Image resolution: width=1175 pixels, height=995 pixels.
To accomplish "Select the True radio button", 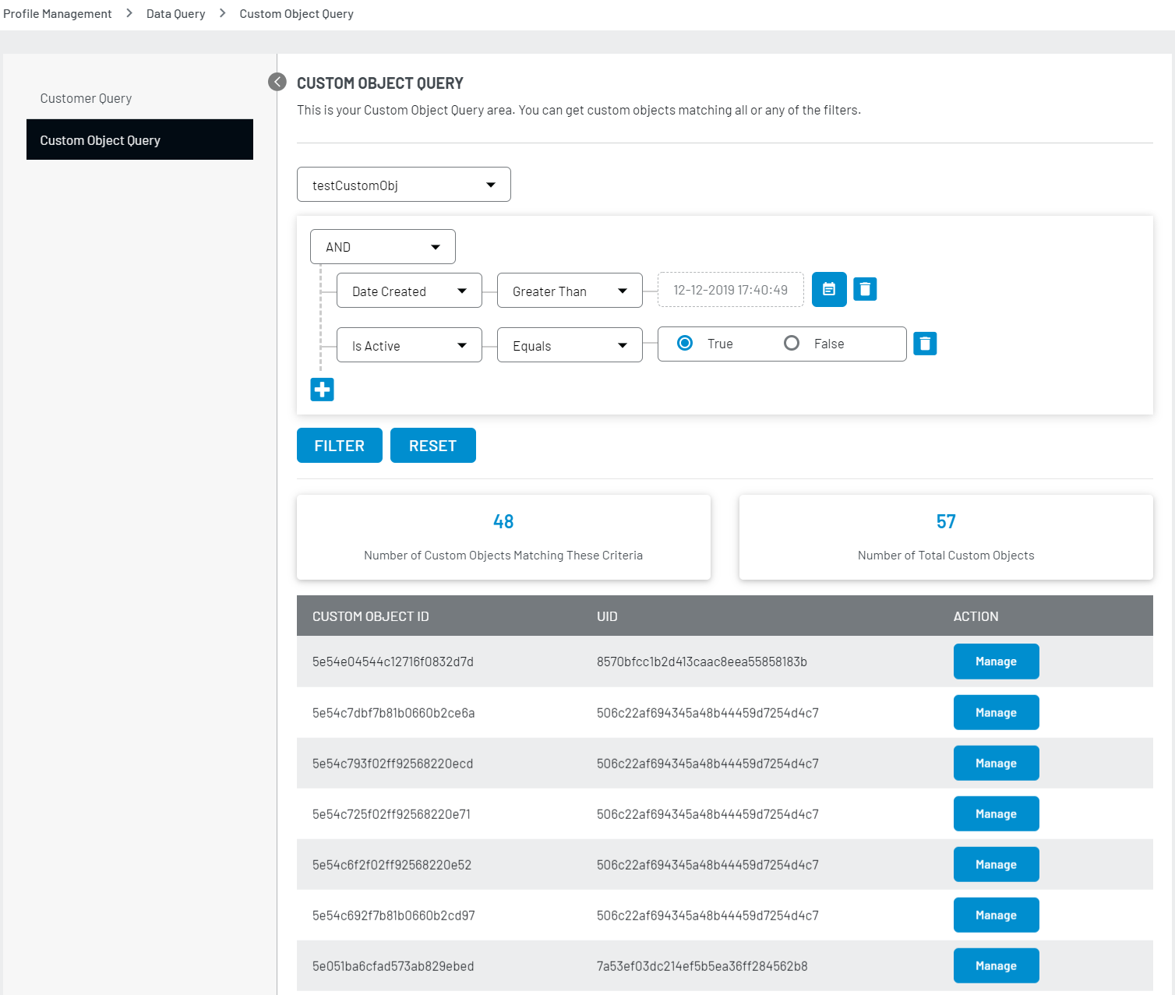I will tap(685, 344).
